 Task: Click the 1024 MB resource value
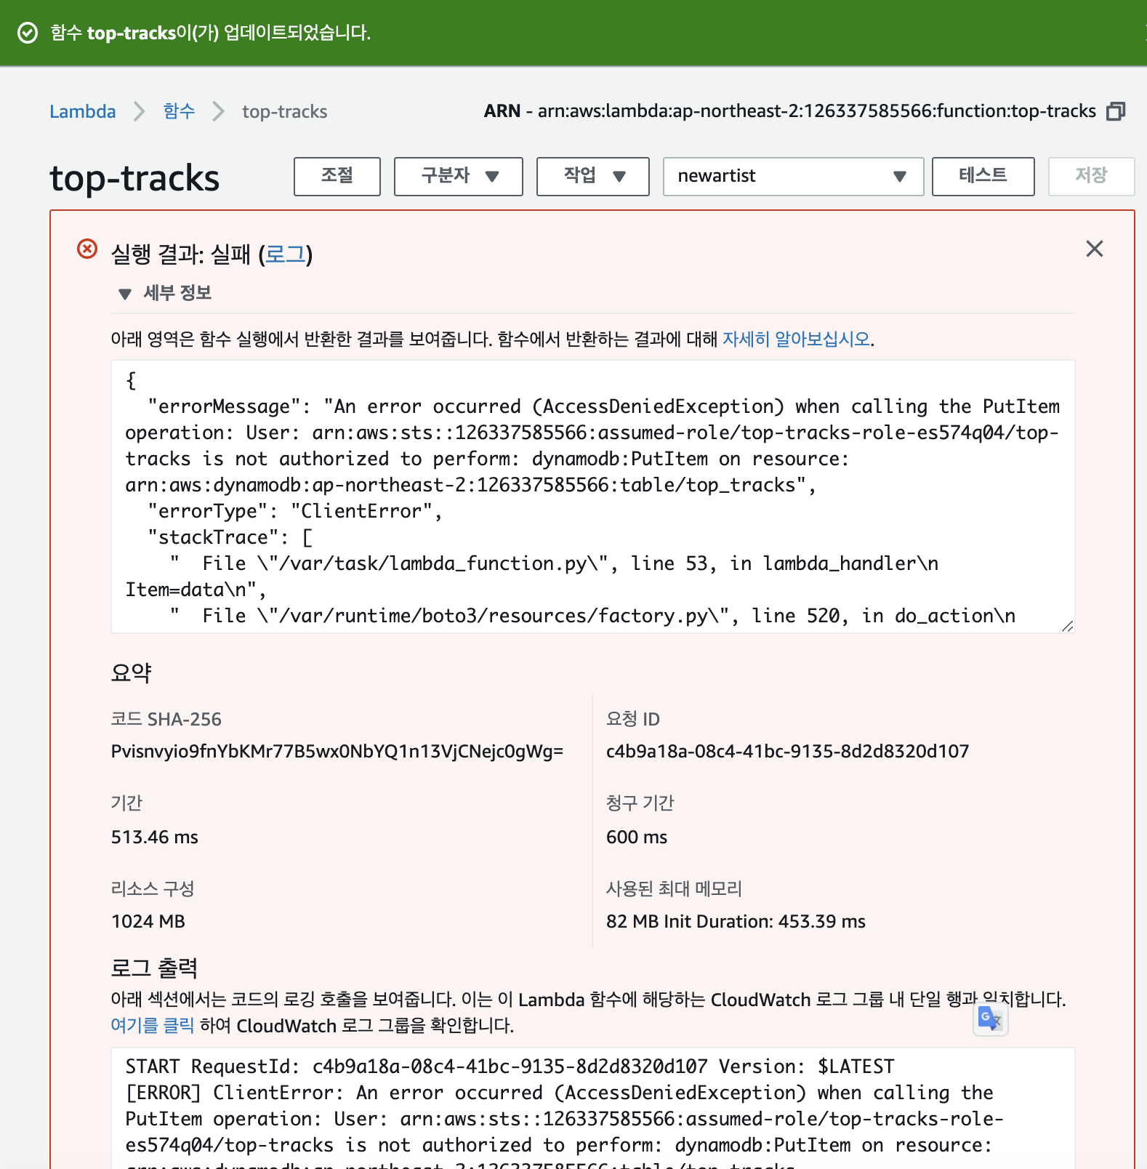tap(148, 922)
